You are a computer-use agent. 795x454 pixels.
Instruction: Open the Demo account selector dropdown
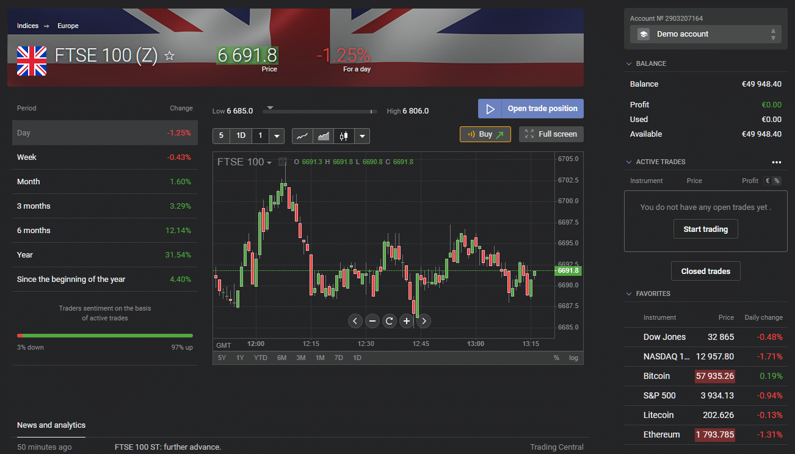(706, 34)
